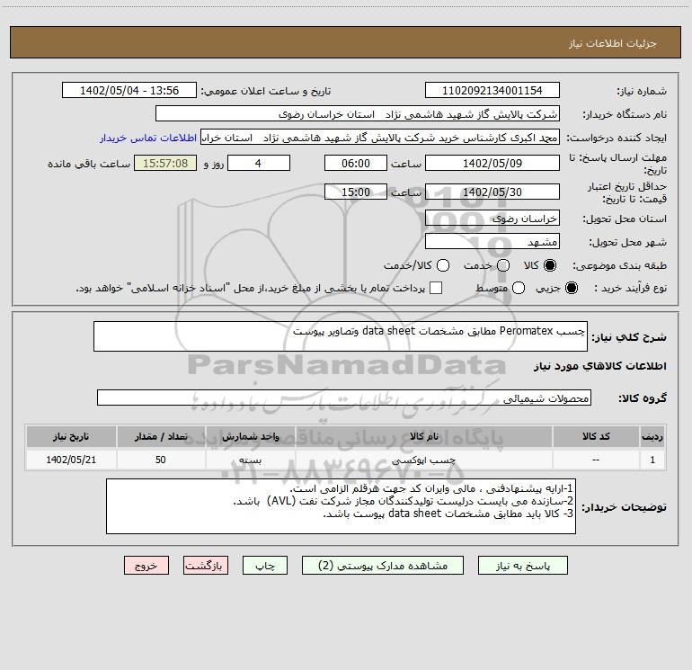Select the کالا/خدمت radio button
This screenshot has height=670, width=692.
pyautogui.click(x=443, y=265)
